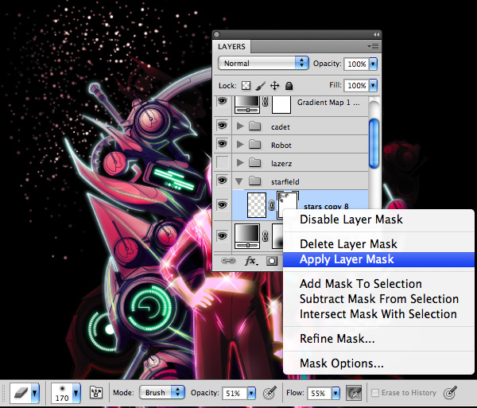The image size is (477, 408).
Task: Collapse the starfield group
Action: coord(239,181)
